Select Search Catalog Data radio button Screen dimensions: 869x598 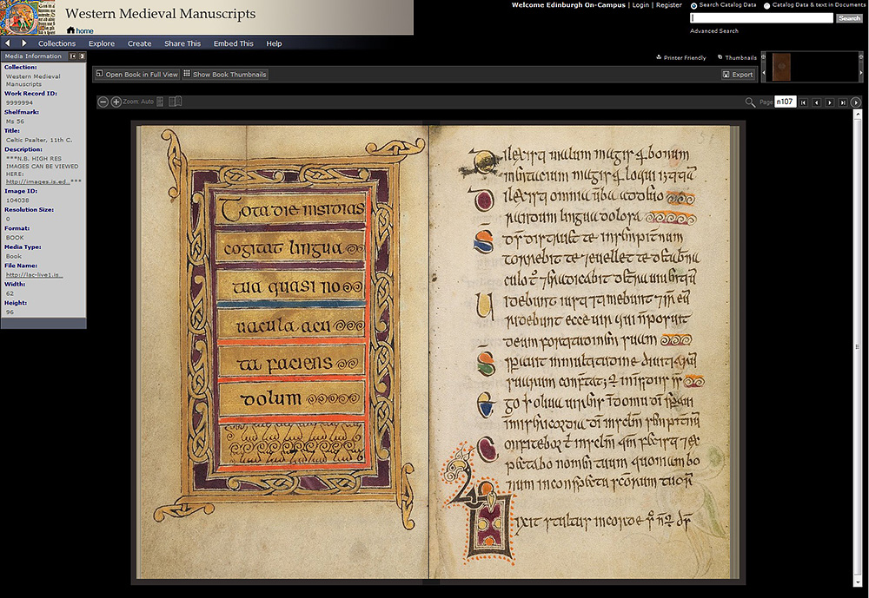tap(693, 5)
